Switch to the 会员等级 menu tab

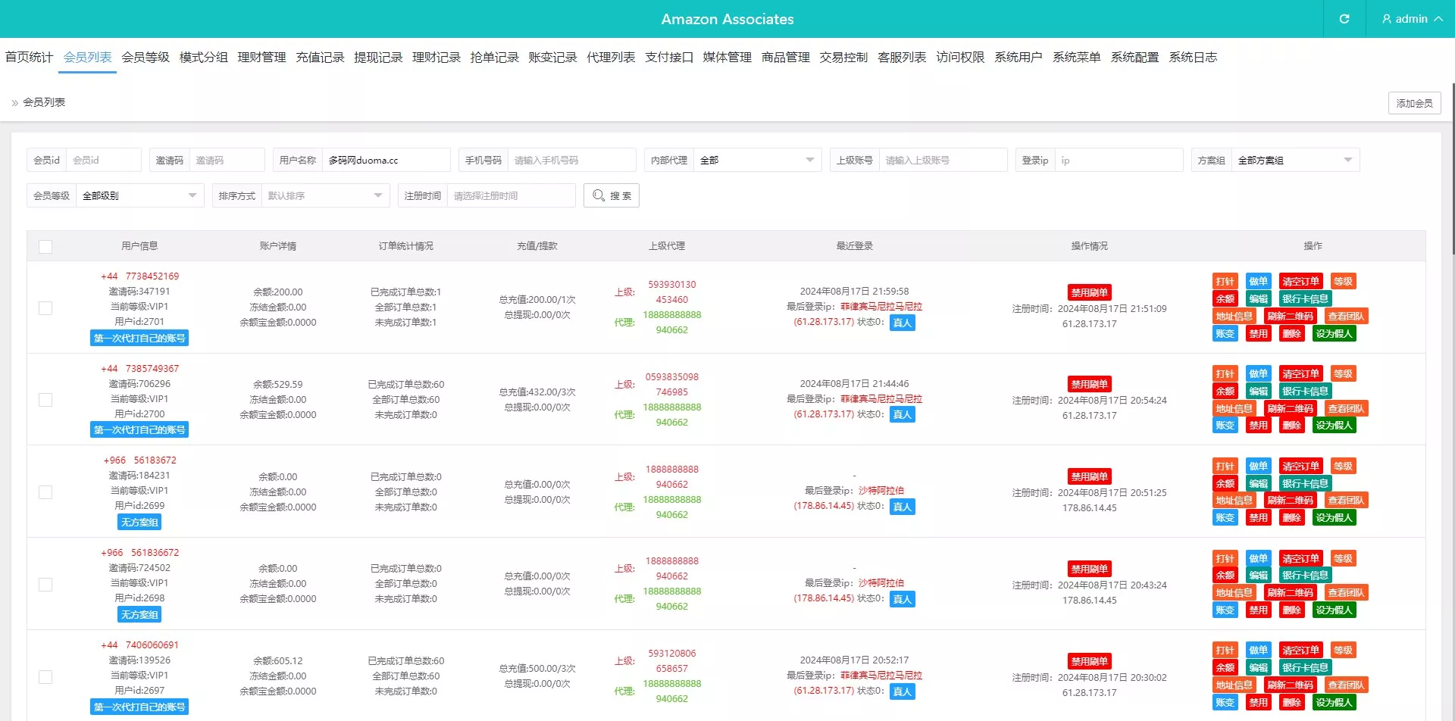coord(145,58)
